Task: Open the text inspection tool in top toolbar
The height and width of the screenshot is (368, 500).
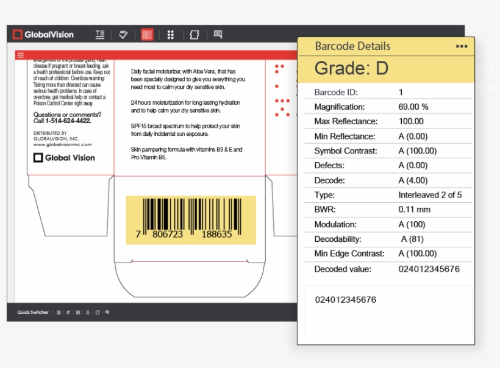Action: (100, 34)
